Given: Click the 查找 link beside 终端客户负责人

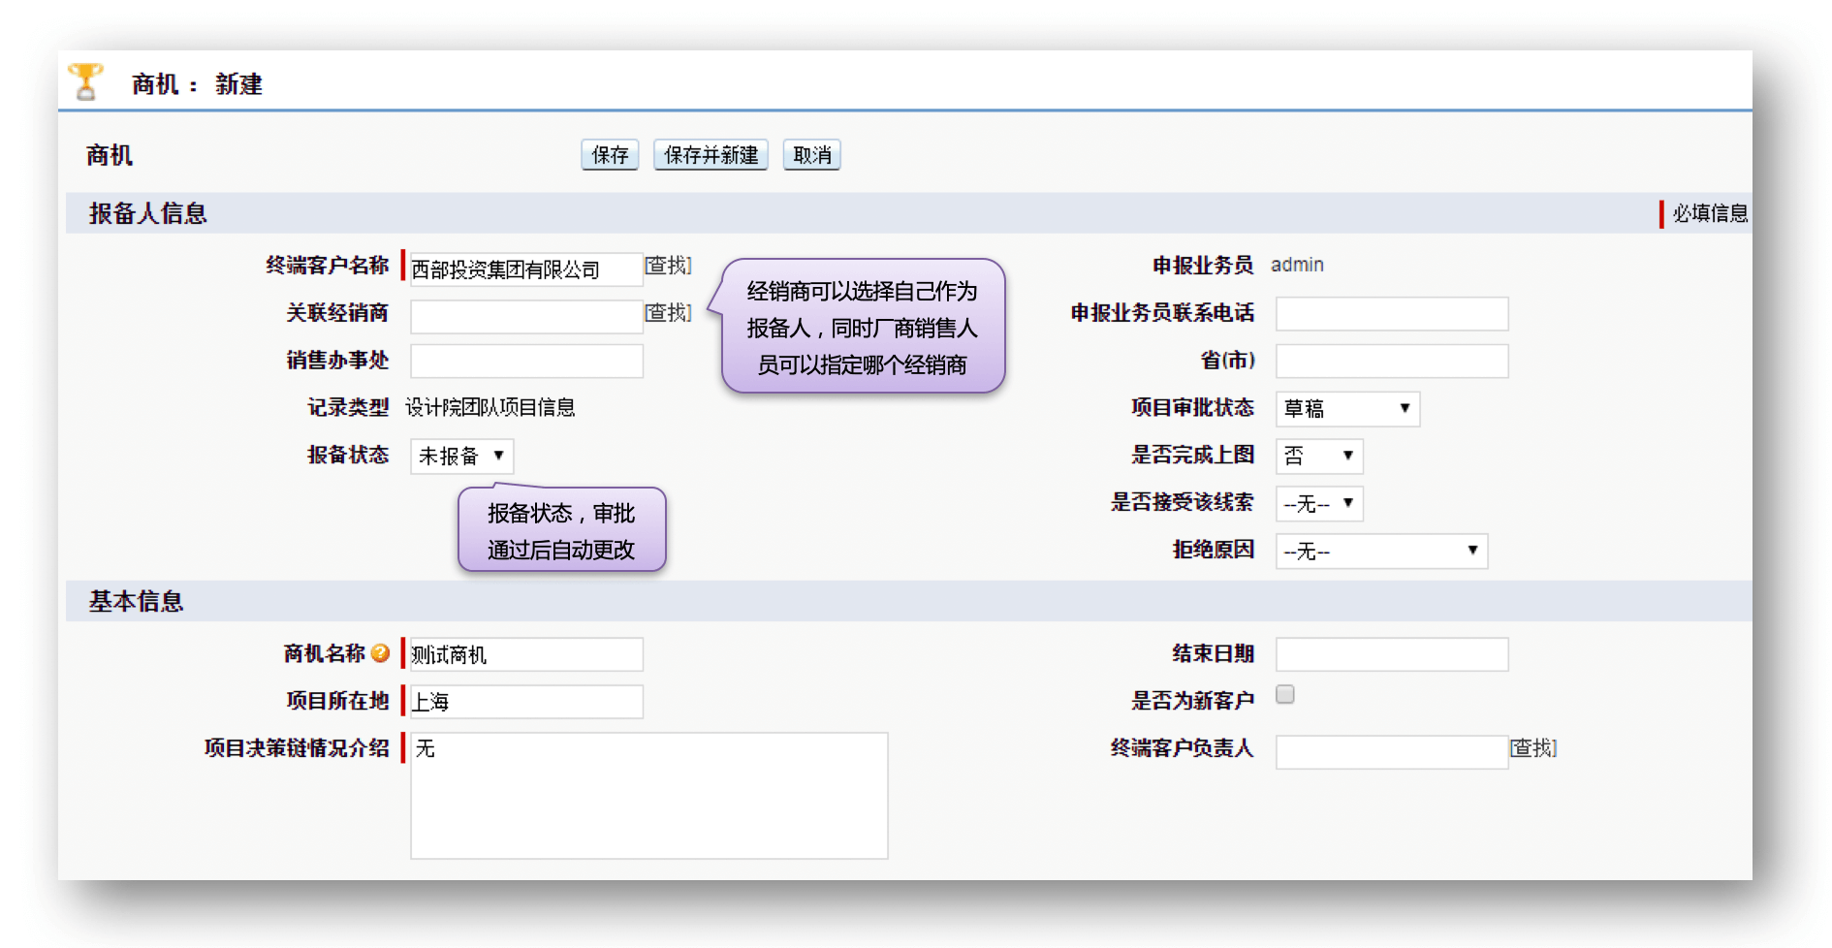Looking at the screenshot, I should 1533,748.
